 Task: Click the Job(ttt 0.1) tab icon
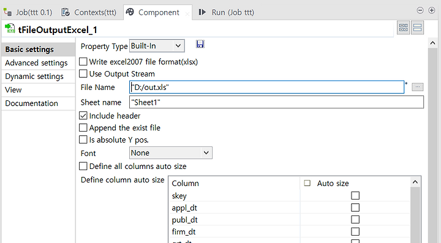(x=7, y=12)
